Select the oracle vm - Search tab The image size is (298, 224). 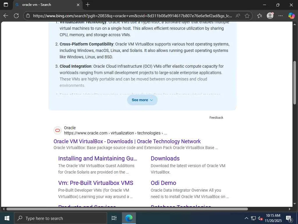coord(47,5)
